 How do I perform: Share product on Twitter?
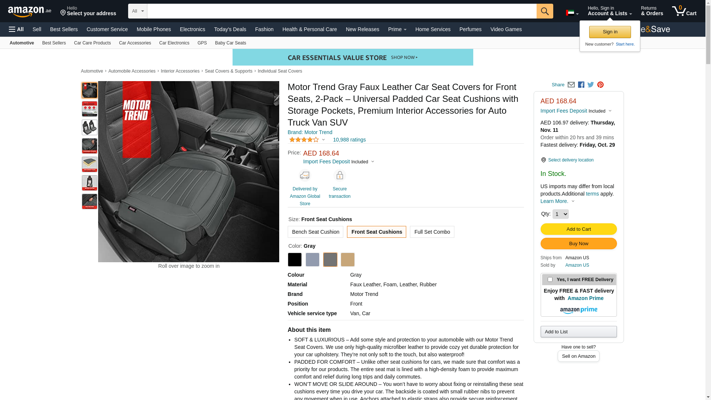[x=591, y=85]
